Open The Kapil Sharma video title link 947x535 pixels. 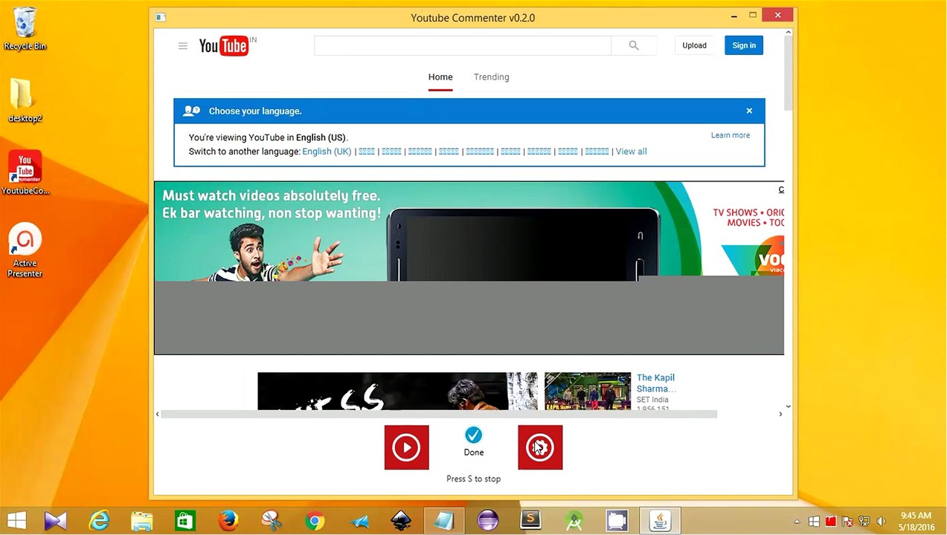pyautogui.click(x=656, y=383)
